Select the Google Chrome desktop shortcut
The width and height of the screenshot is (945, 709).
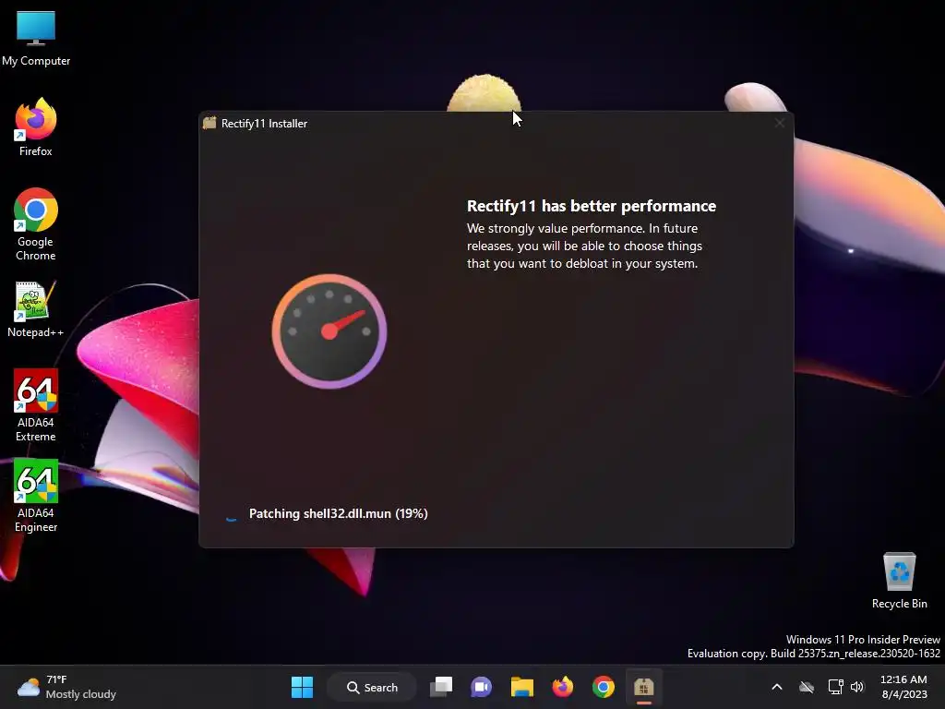36,224
